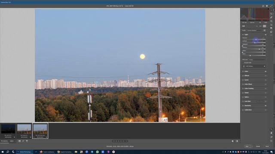Image resolution: width=275 pixels, height=154 pixels.
Task: Toggle Curve panel visibility eye
Action: (x=266, y=80)
